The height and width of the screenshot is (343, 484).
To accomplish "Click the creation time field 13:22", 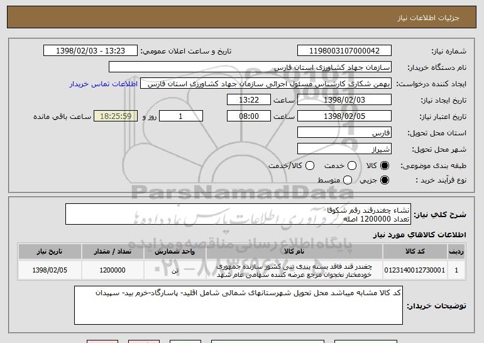I will [x=249, y=100].
